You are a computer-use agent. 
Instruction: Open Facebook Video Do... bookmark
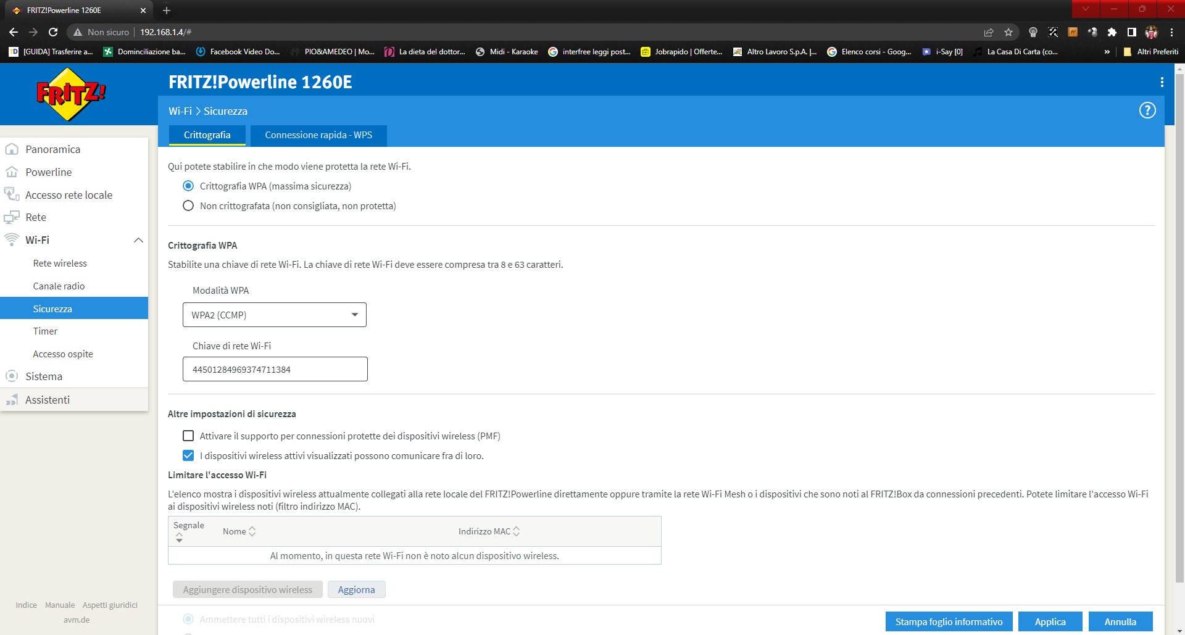pos(238,52)
